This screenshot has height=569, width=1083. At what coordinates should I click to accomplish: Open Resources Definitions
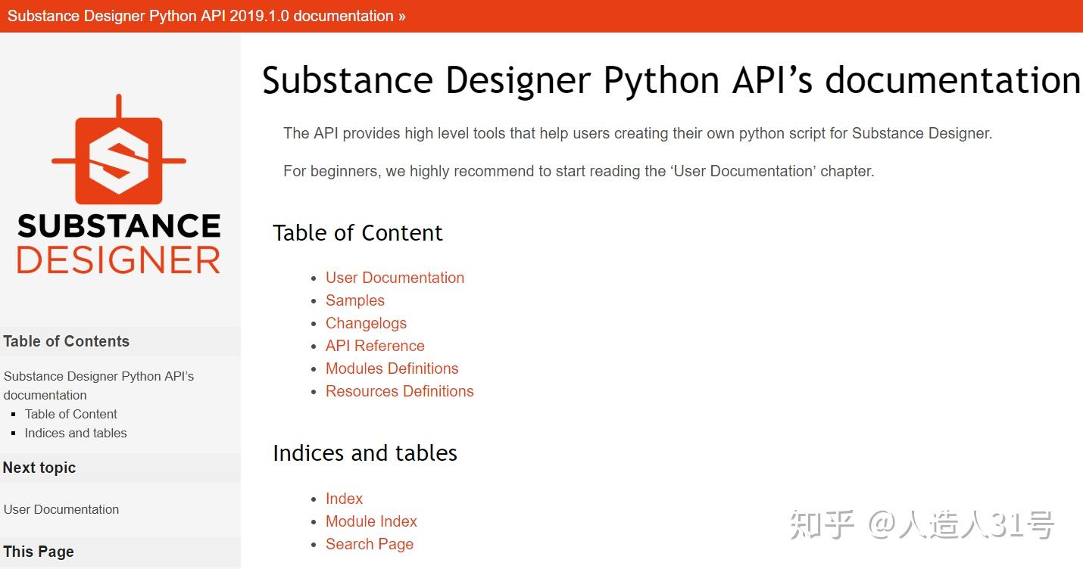tap(399, 391)
